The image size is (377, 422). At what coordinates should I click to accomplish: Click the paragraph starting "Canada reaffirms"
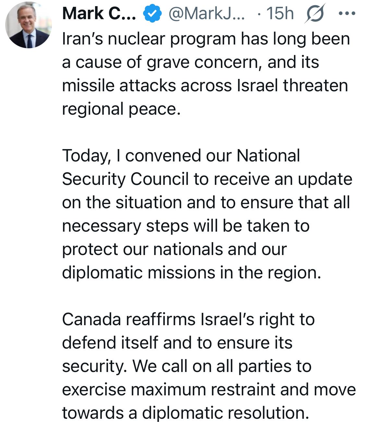click(x=208, y=366)
